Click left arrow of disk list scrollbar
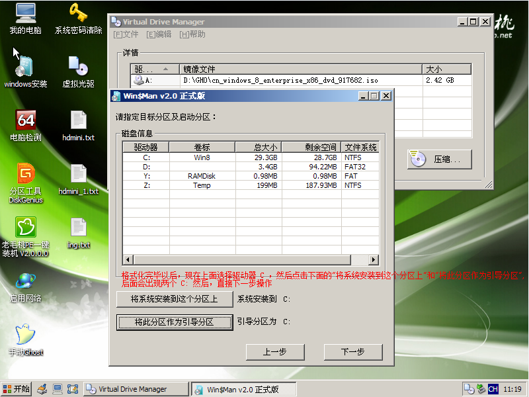This screenshot has height=397, width=529. coord(128,260)
